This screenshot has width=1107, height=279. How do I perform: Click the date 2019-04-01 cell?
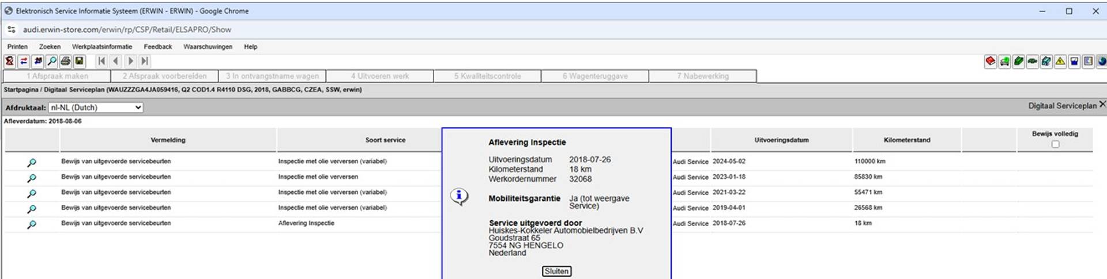[x=729, y=208]
